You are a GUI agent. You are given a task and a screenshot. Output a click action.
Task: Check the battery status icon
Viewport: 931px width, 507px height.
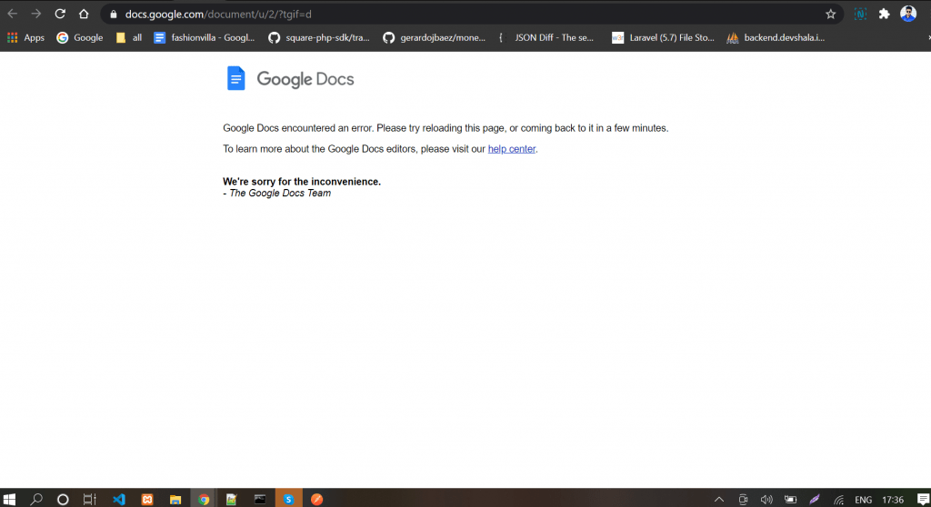tap(790, 500)
